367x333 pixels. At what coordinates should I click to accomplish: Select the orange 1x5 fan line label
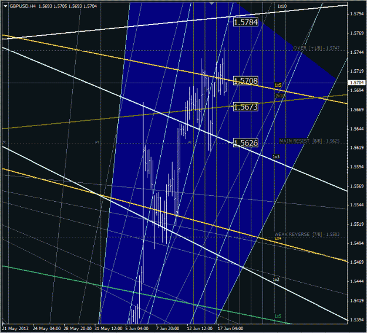coord(278,85)
